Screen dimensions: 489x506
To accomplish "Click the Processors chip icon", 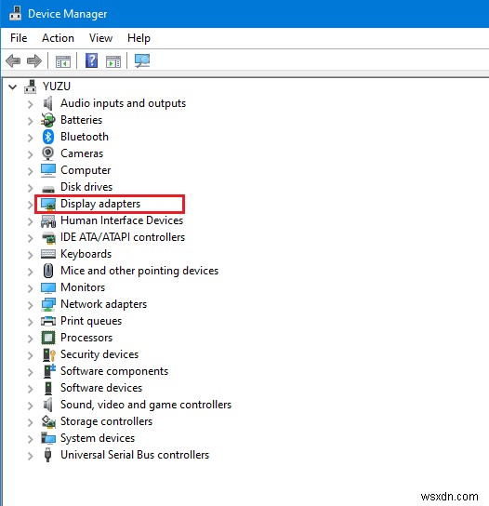I will click(48, 338).
